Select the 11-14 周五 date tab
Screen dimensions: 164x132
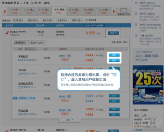(74, 11)
